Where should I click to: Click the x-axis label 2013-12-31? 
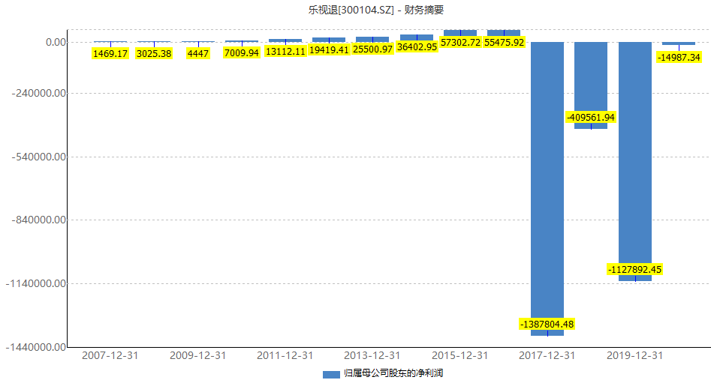pyautogui.click(x=372, y=356)
